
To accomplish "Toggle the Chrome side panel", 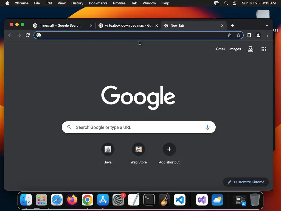I will click(x=249, y=35).
